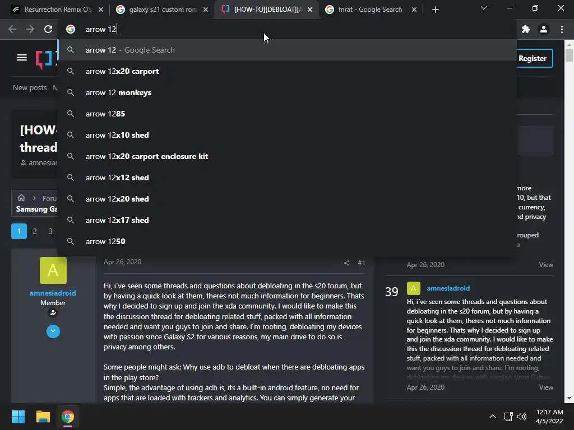The width and height of the screenshot is (574, 430).
Task: Click the page vertical scrollbar thumb
Action: (x=569, y=55)
